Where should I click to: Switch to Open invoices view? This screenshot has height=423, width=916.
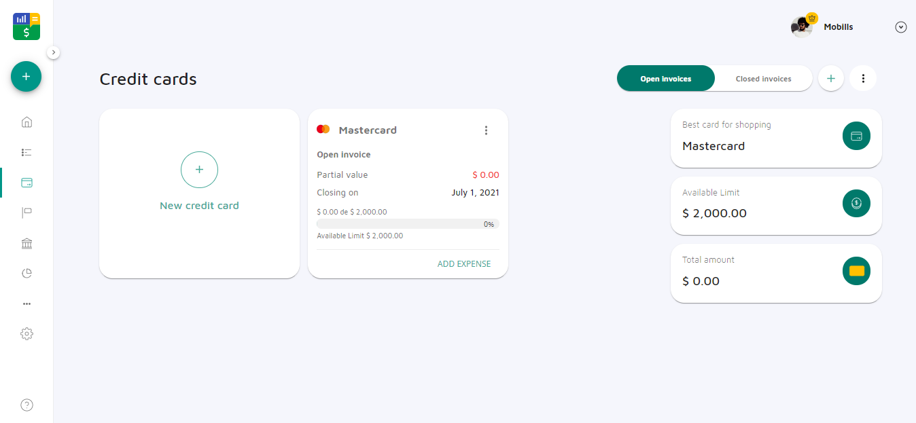click(x=665, y=79)
